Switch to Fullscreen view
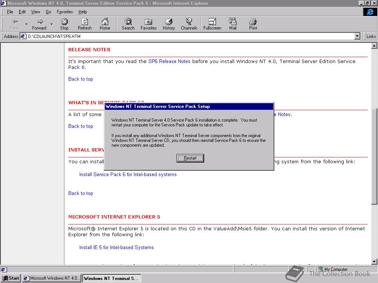The height and width of the screenshot is (283, 378). tap(212, 24)
